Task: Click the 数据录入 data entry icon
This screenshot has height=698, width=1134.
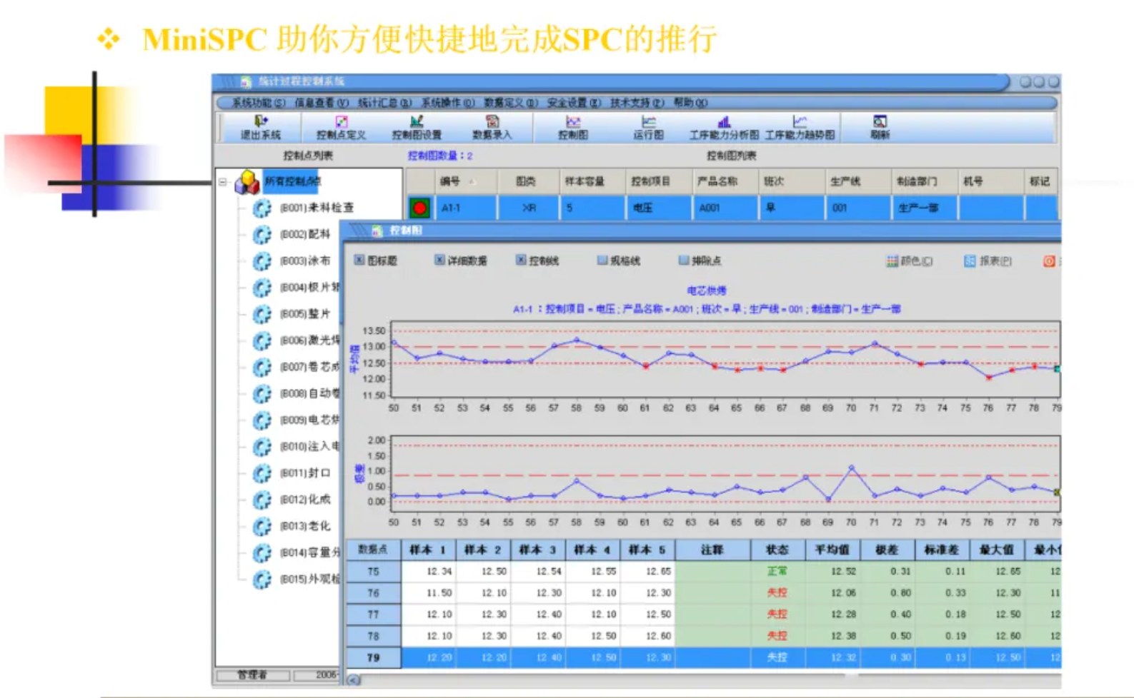Action: pos(492,122)
